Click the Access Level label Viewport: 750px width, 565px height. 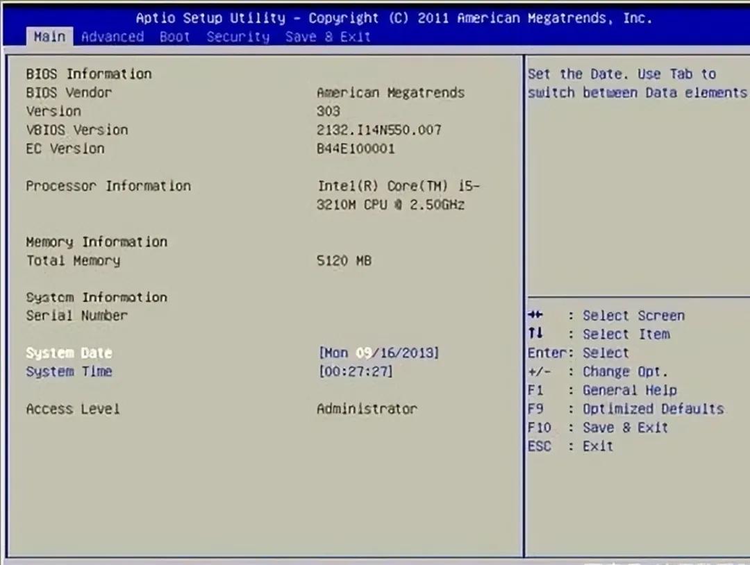tap(73, 409)
